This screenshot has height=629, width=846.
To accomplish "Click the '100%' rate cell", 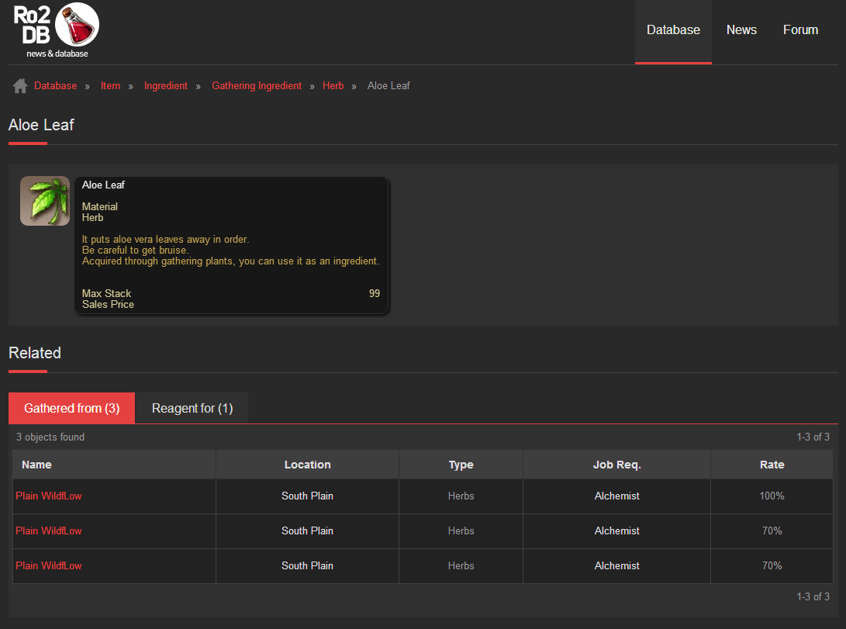I will tap(772, 496).
